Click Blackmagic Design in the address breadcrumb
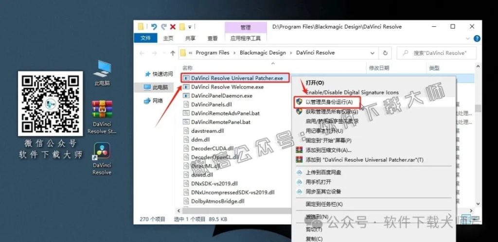Viewport: 498px width, 242px height. point(263,52)
